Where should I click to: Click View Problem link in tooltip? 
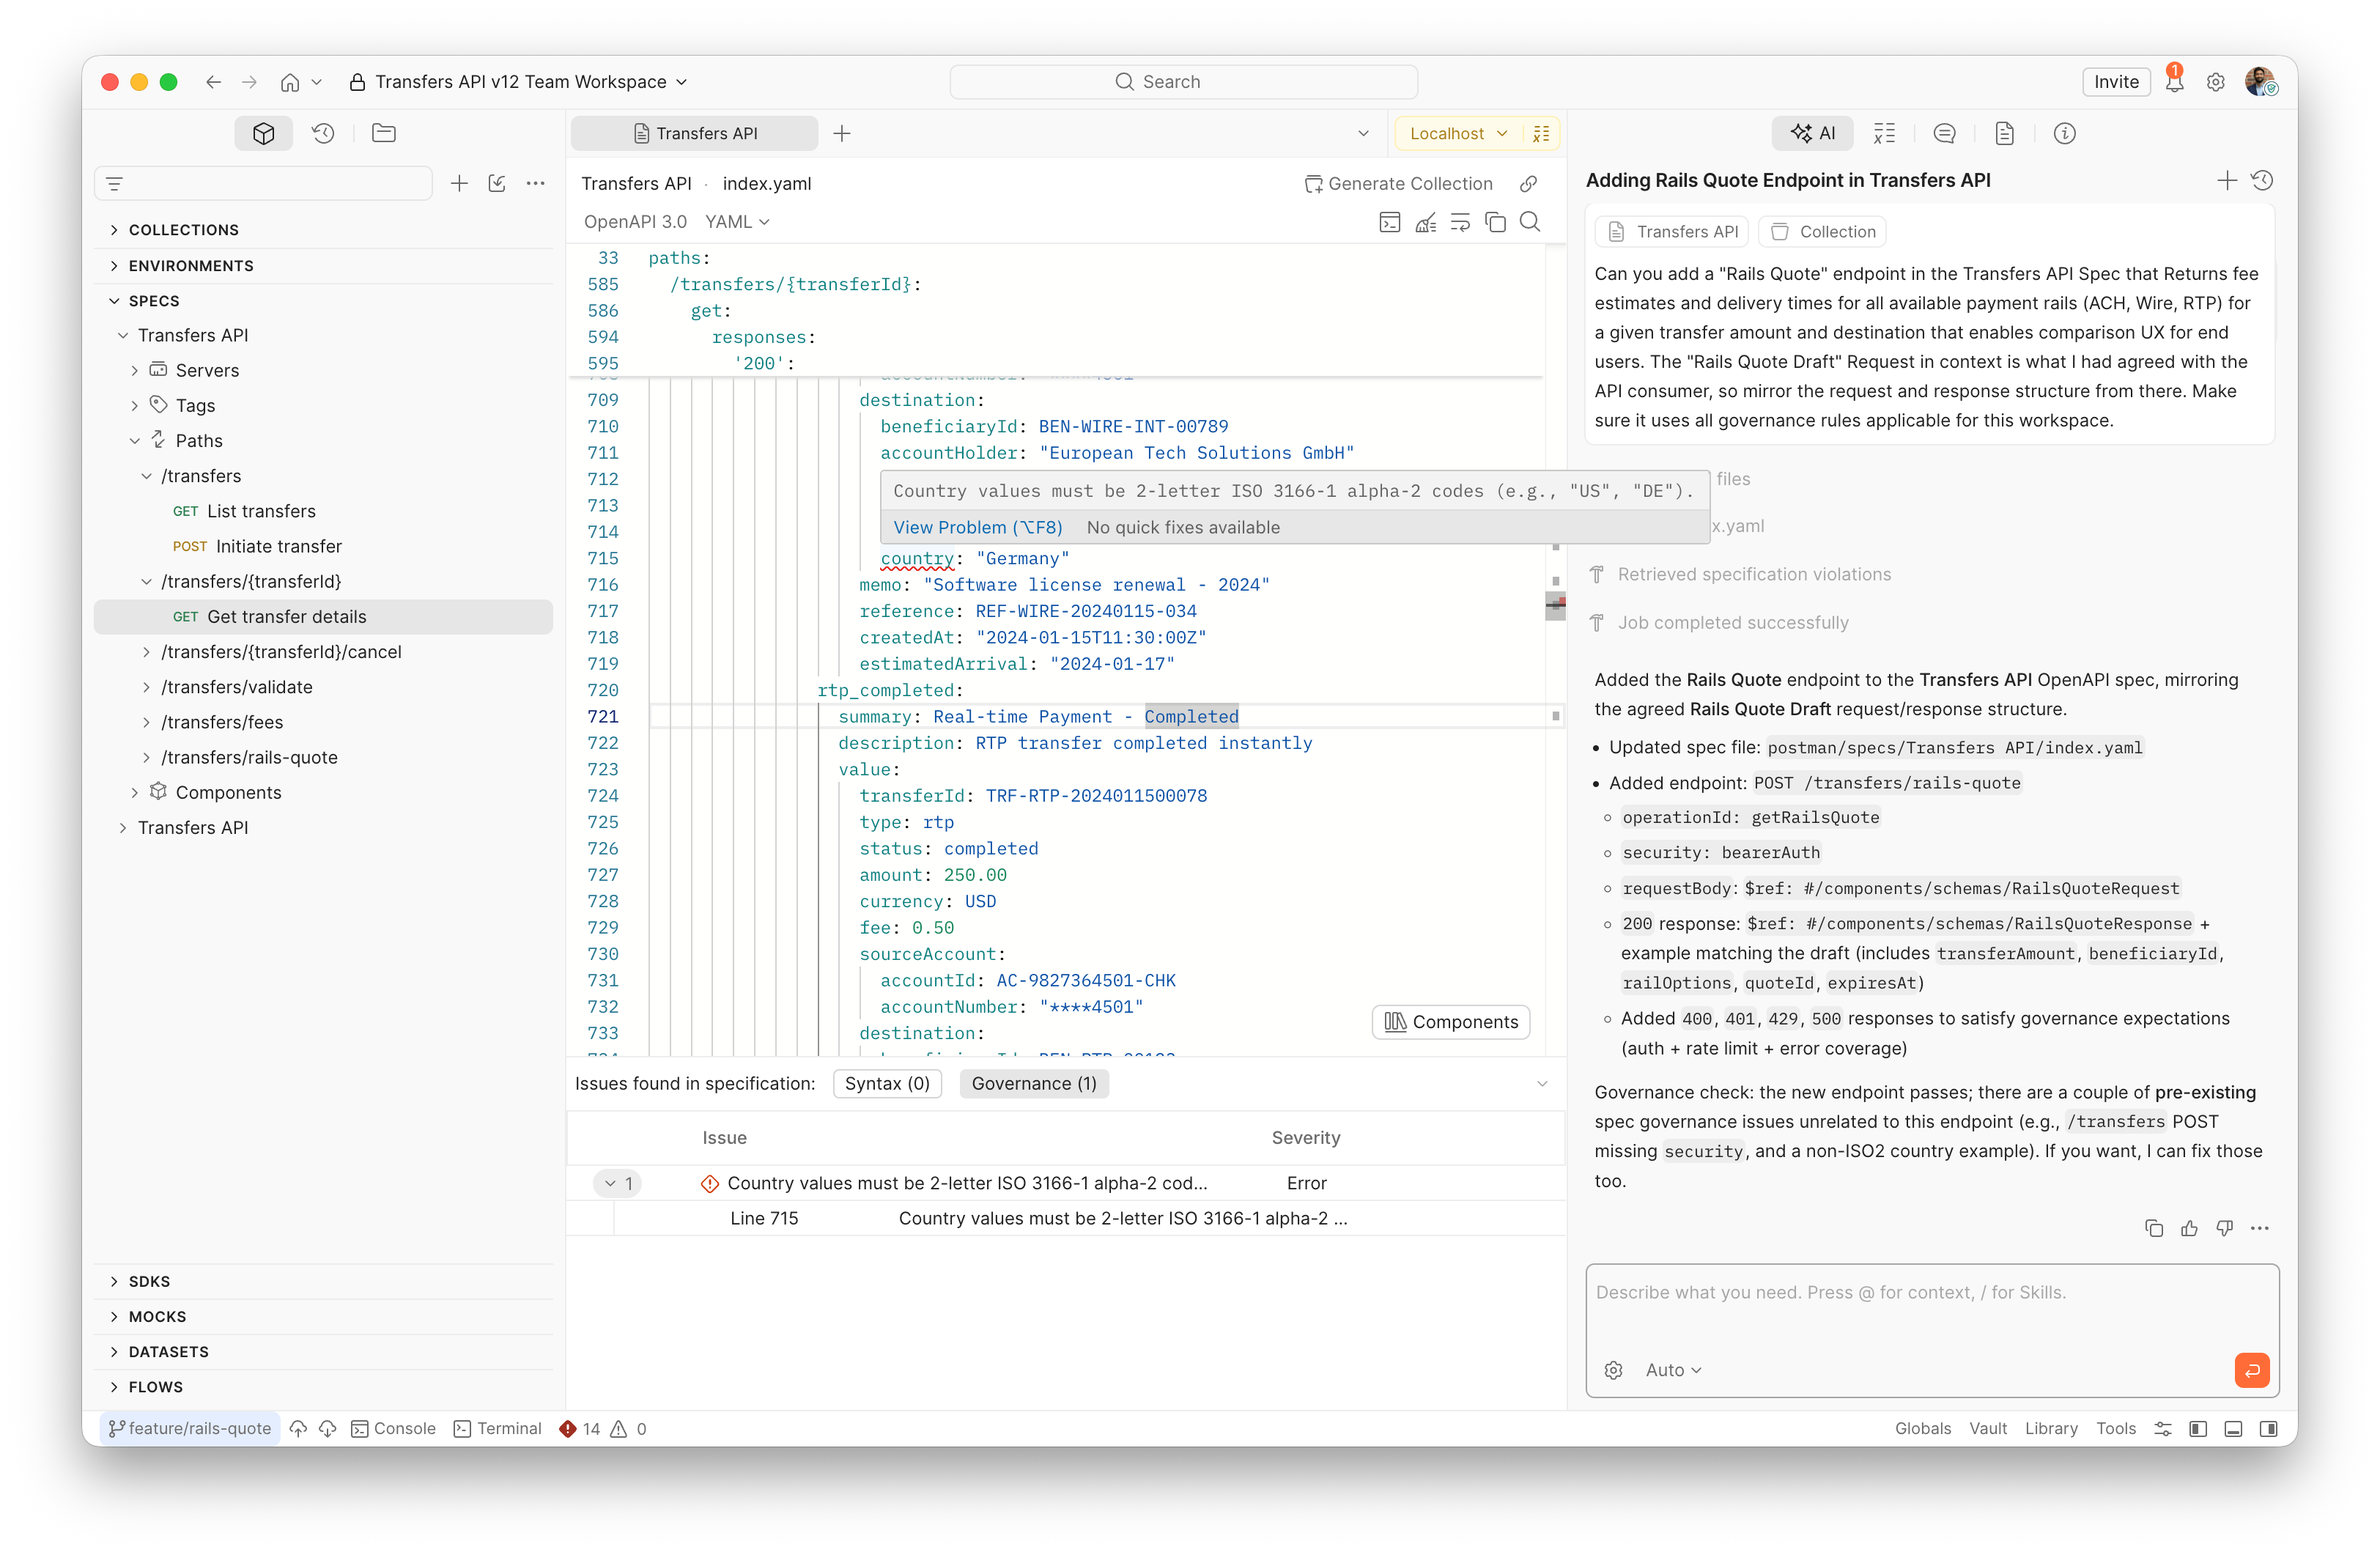pos(977,527)
